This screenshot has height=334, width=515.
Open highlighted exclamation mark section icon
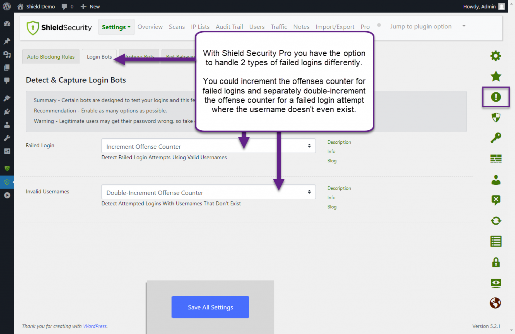pos(495,97)
